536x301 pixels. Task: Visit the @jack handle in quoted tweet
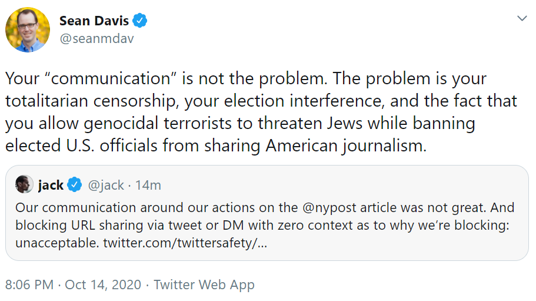click(106, 185)
